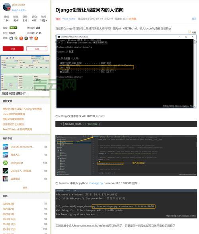Click the 总排名 9105 value
Viewport: 199px width, 234px height.
click(x=39, y=33)
